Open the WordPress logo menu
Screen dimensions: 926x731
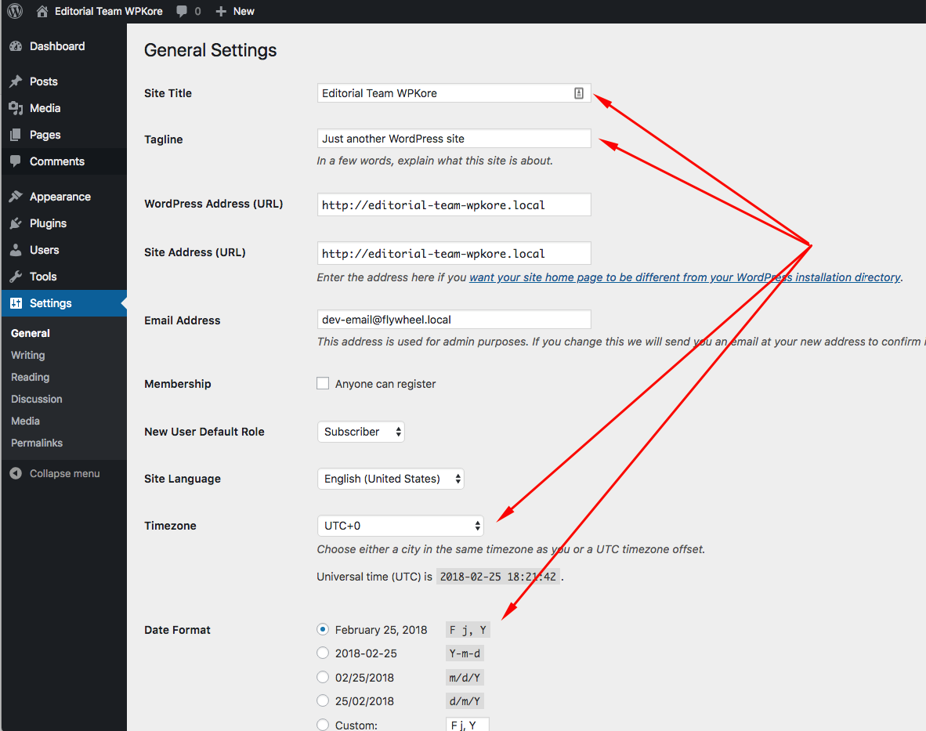click(15, 11)
